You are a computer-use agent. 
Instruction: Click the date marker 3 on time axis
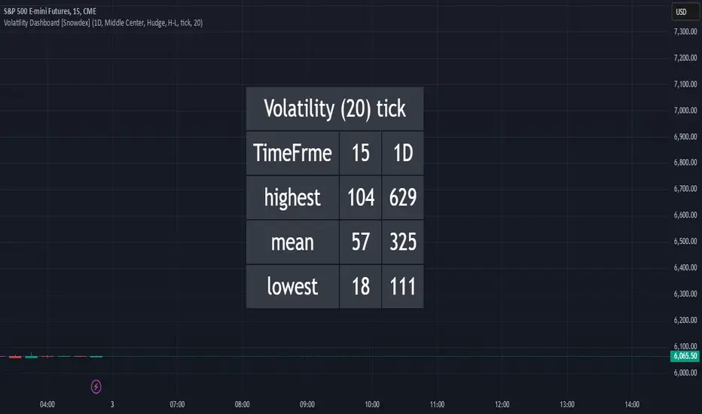[111, 404]
